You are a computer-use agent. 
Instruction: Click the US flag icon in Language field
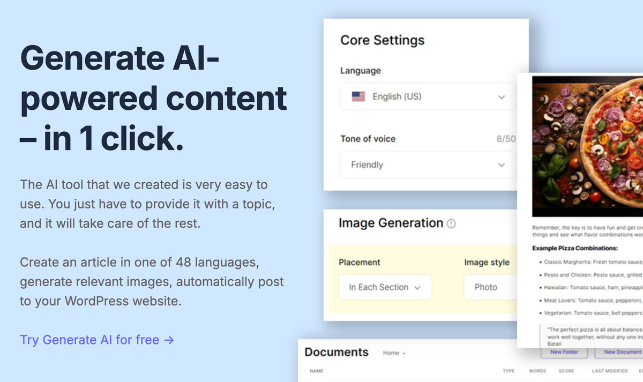pyautogui.click(x=358, y=97)
